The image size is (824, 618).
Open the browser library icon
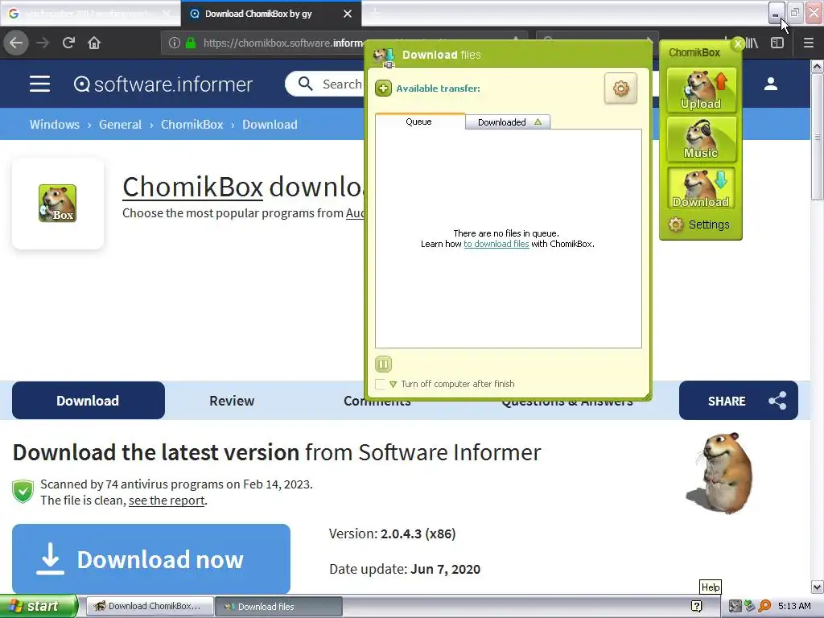pyautogui.click(x=752, y=43)
